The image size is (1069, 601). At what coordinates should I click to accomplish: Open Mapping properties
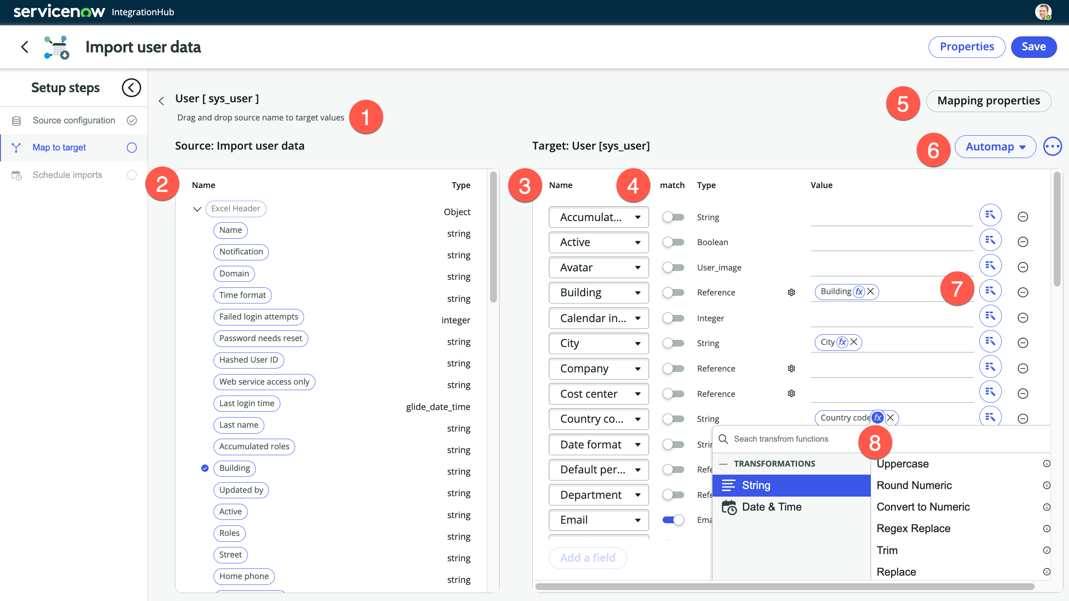(x=989, y=101)
